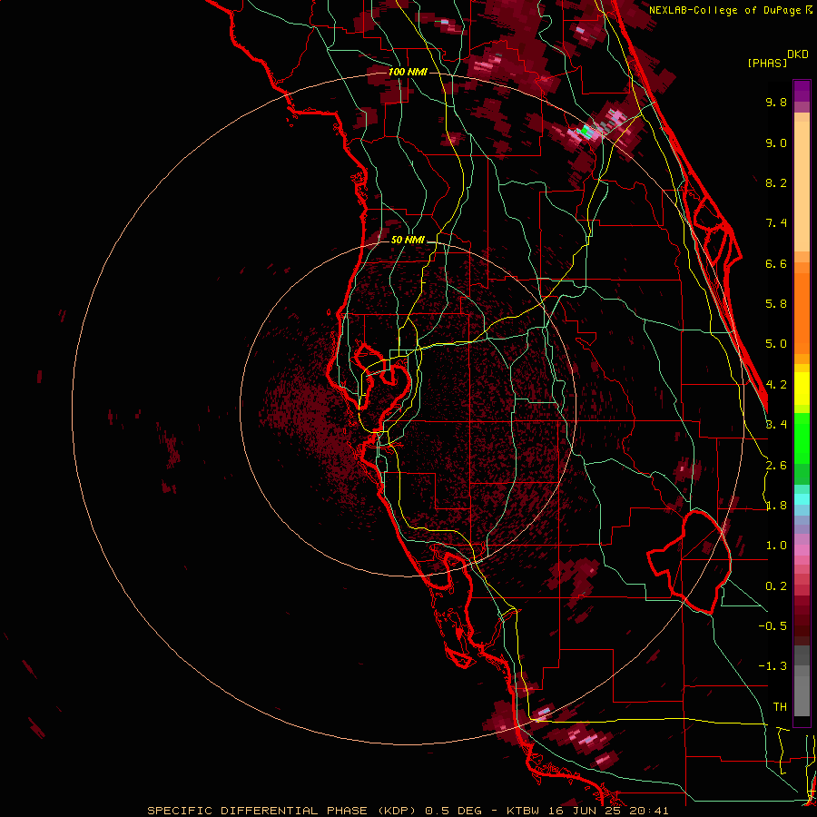The image size is (817, 817).
Task: Select the 8.2 scale value
Action: coord(776,182)
